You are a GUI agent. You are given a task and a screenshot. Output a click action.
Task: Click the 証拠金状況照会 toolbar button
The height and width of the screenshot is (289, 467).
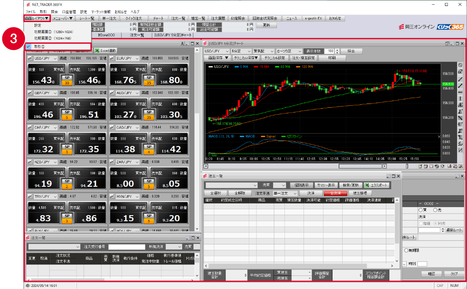coord(265,18)
